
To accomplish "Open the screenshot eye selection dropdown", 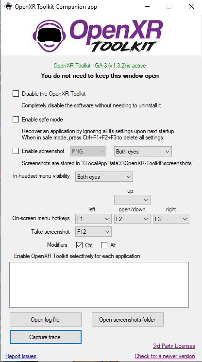I will [x=143, y=152].
